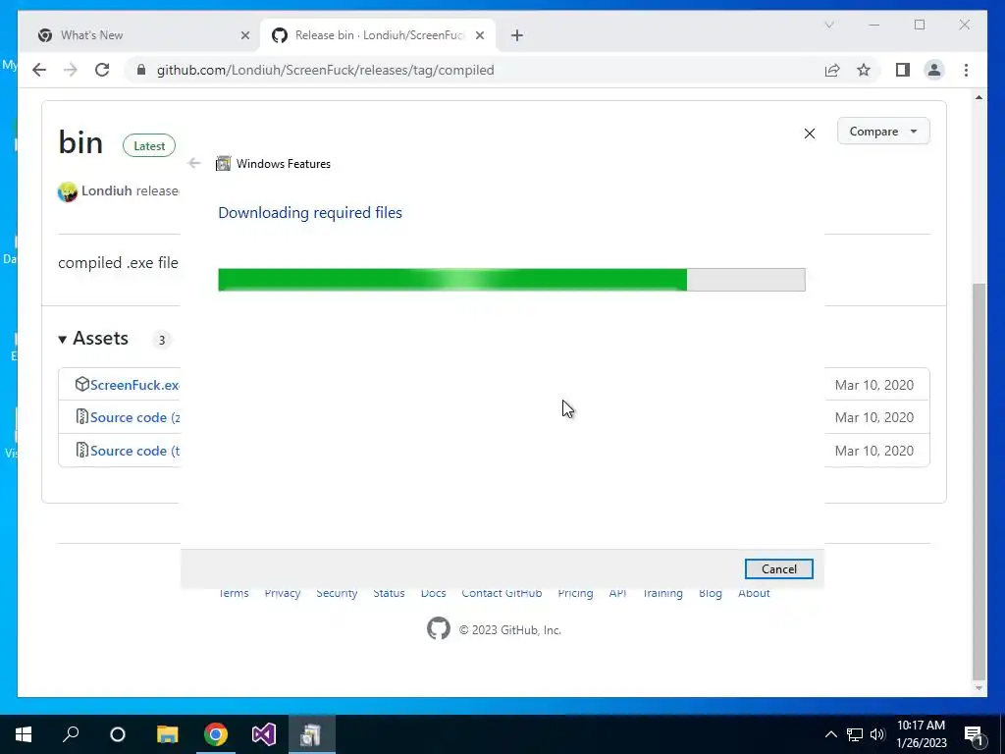Click the Chrome back arrow
1005x754 pixels.
tap(39, 70)
